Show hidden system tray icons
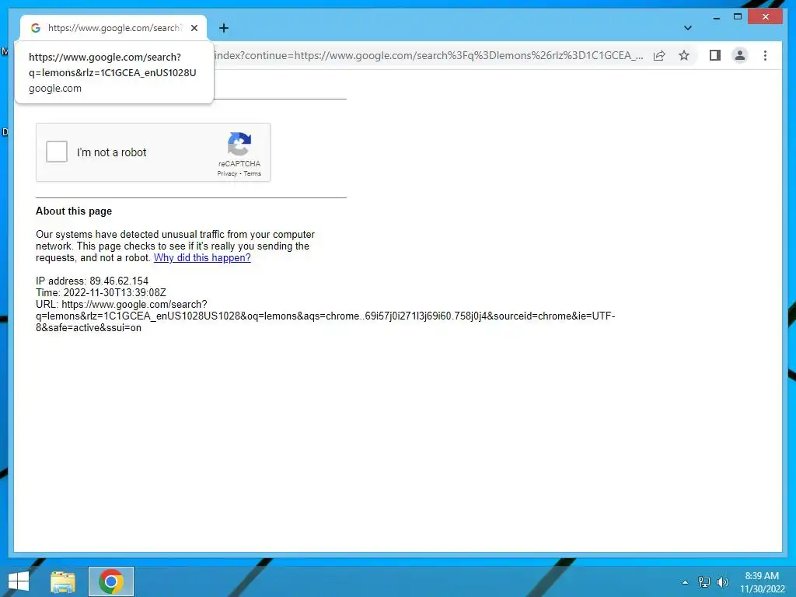This screenshot has height=597, width=796. click(685, 582)
